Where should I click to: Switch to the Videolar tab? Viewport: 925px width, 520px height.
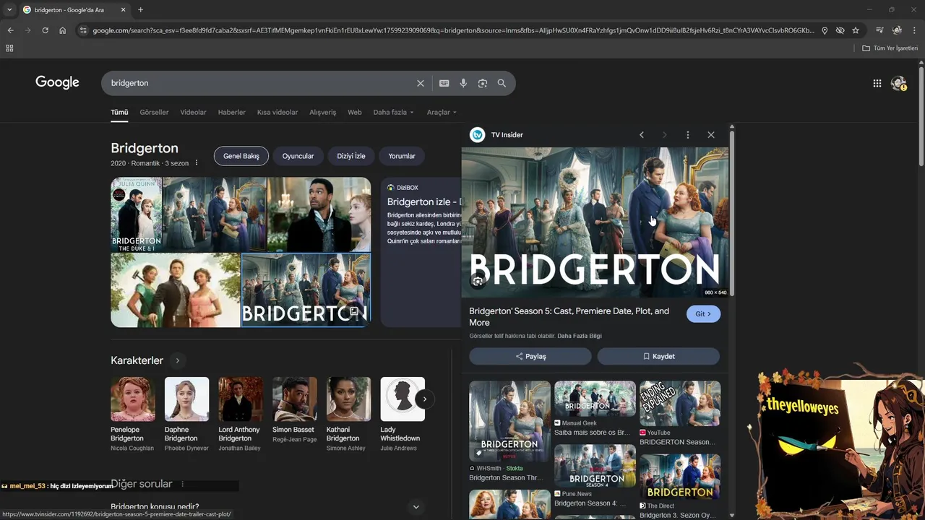[x=193, y=112]
